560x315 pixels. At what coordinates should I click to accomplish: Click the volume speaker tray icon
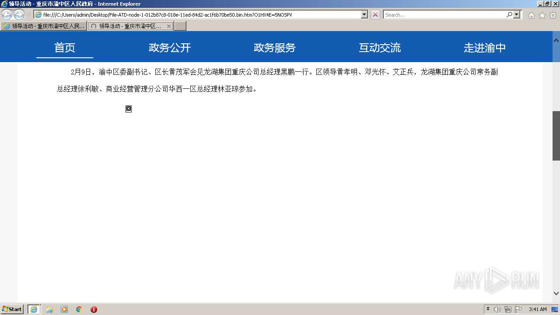(x=497, y=309)
